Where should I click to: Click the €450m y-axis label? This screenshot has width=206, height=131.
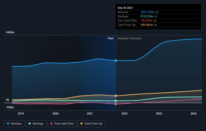10,32
